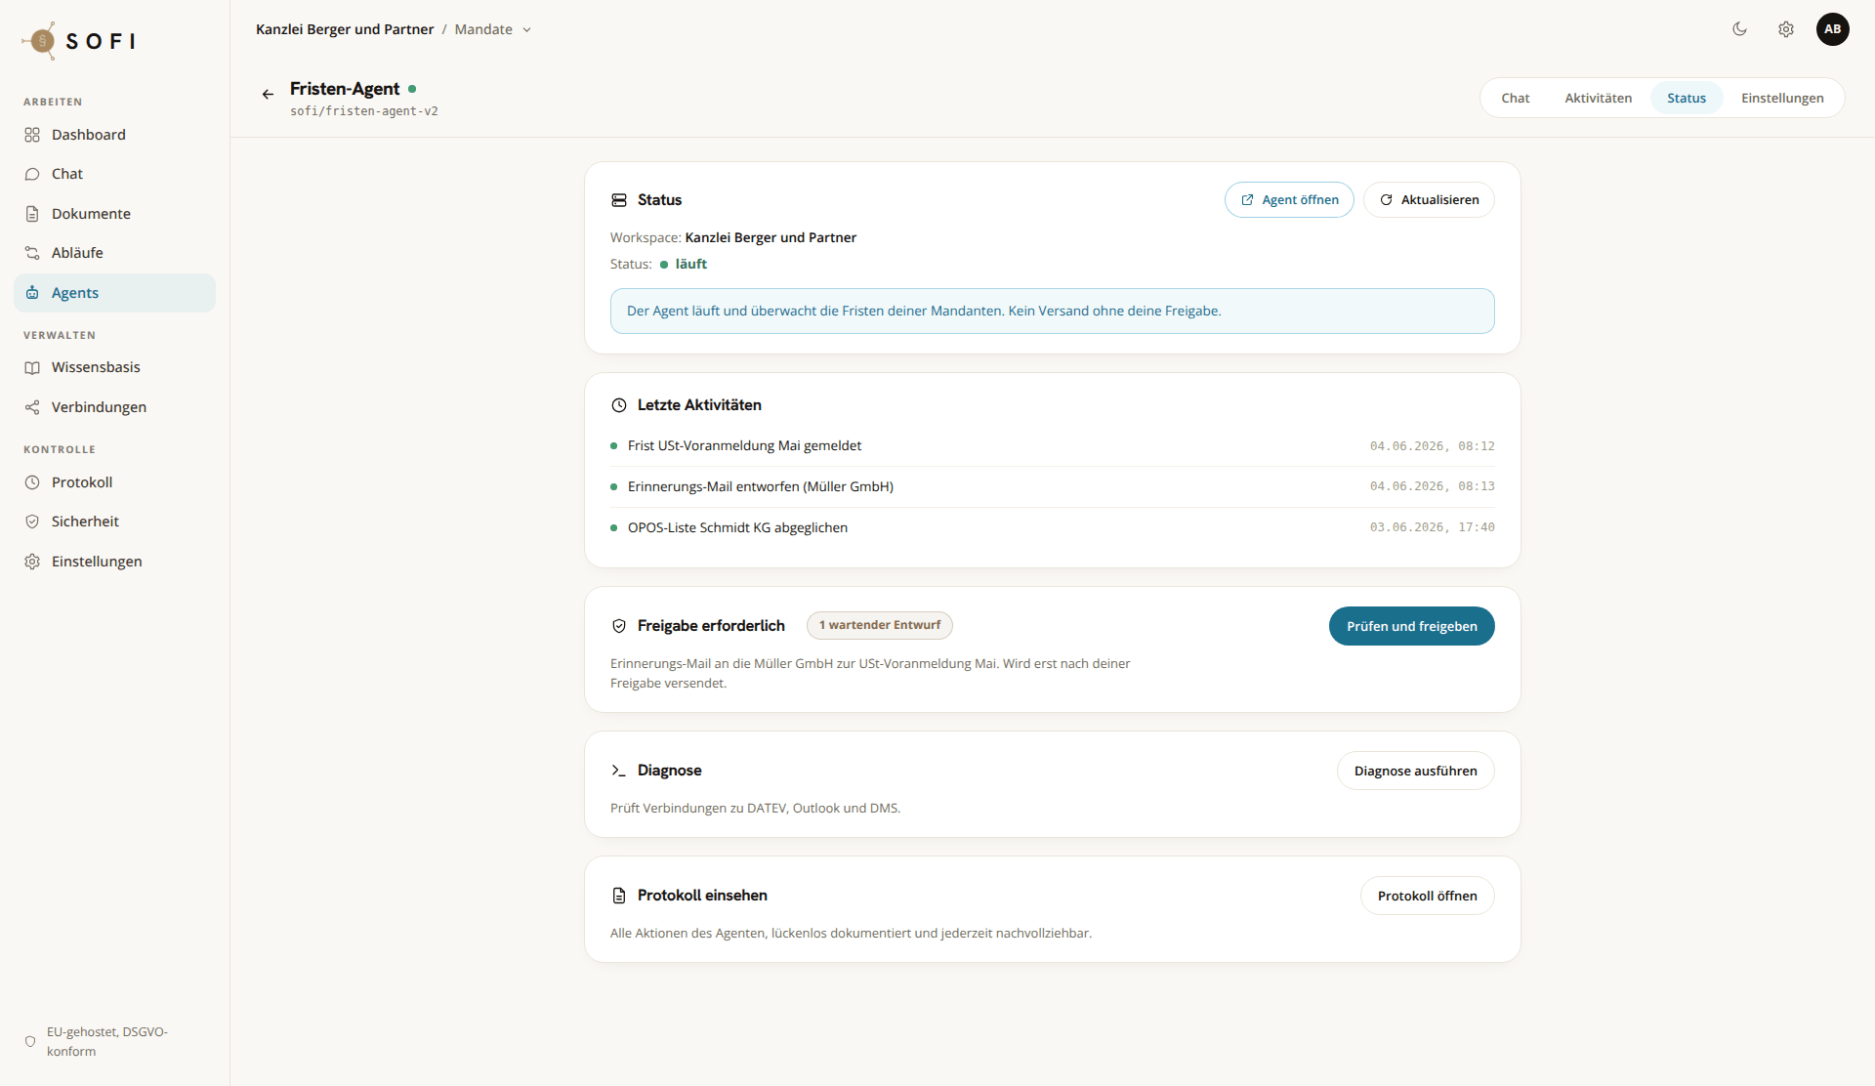
Task: Open Dashboard in sidebar
Action: tap(114, 135)
